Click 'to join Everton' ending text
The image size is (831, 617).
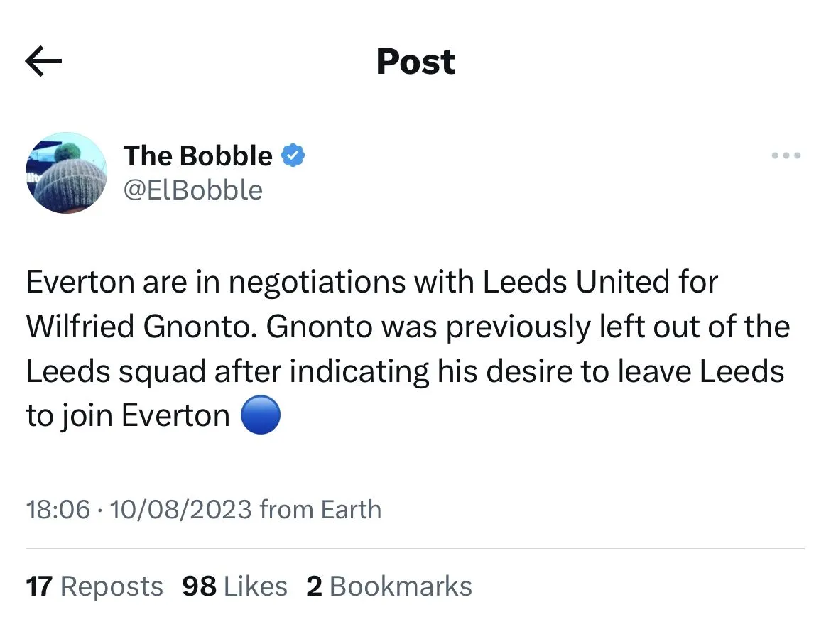point(128,416)
